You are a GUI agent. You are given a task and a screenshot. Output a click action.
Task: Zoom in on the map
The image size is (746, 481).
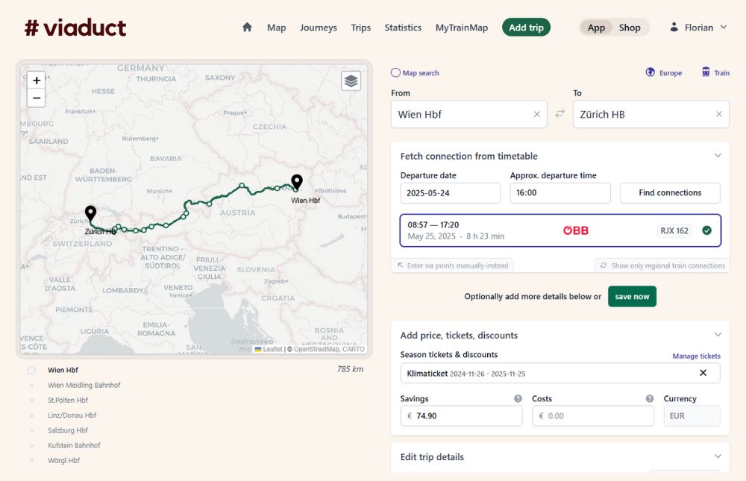click(x=37, y=81)
